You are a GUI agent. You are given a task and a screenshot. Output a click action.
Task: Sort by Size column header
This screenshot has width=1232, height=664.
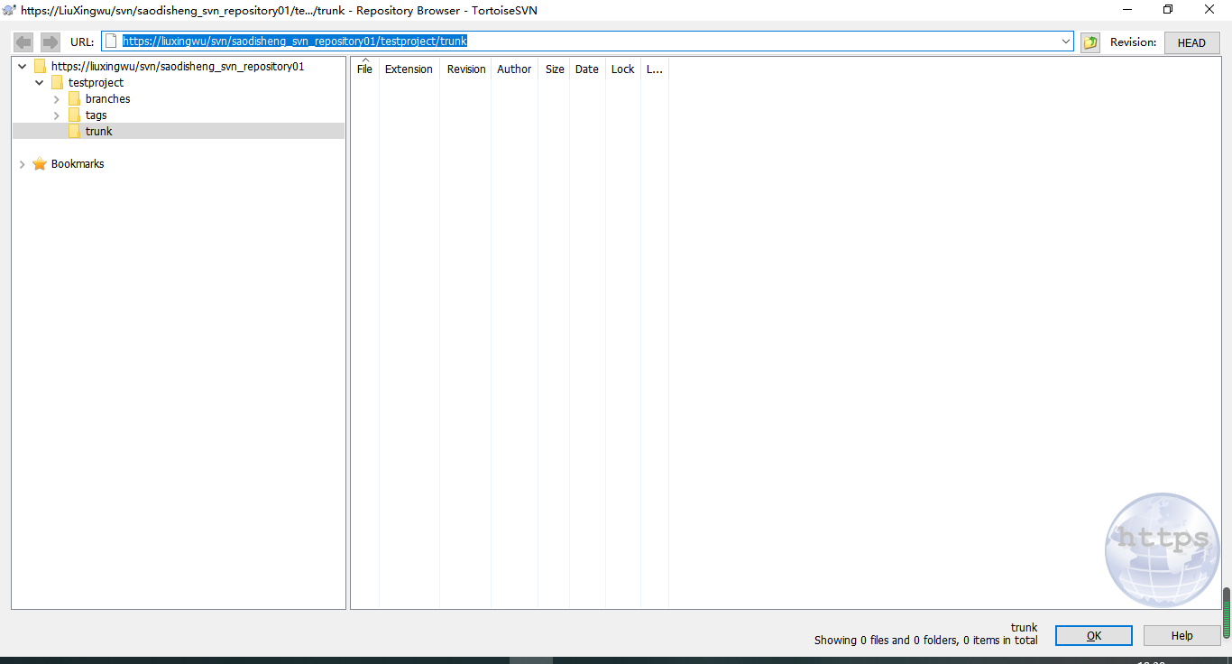555,69
